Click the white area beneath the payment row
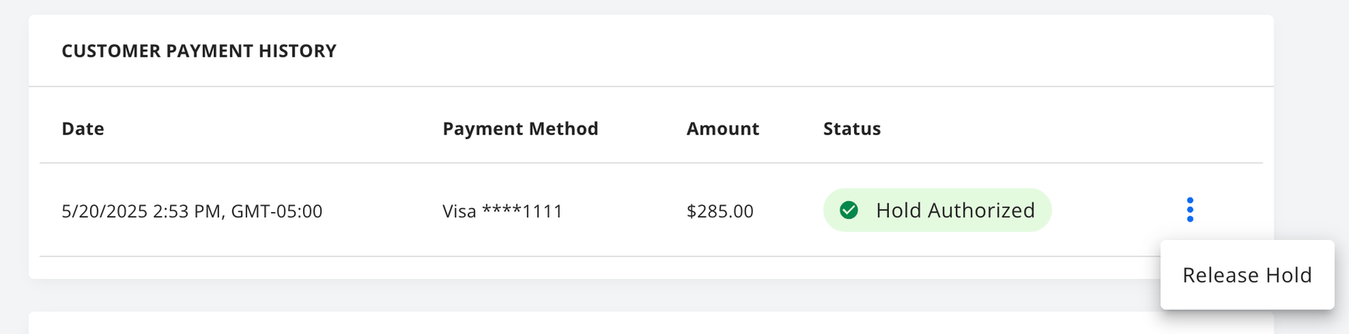This screenshot has height=334, width=1349. pos(591,268)
